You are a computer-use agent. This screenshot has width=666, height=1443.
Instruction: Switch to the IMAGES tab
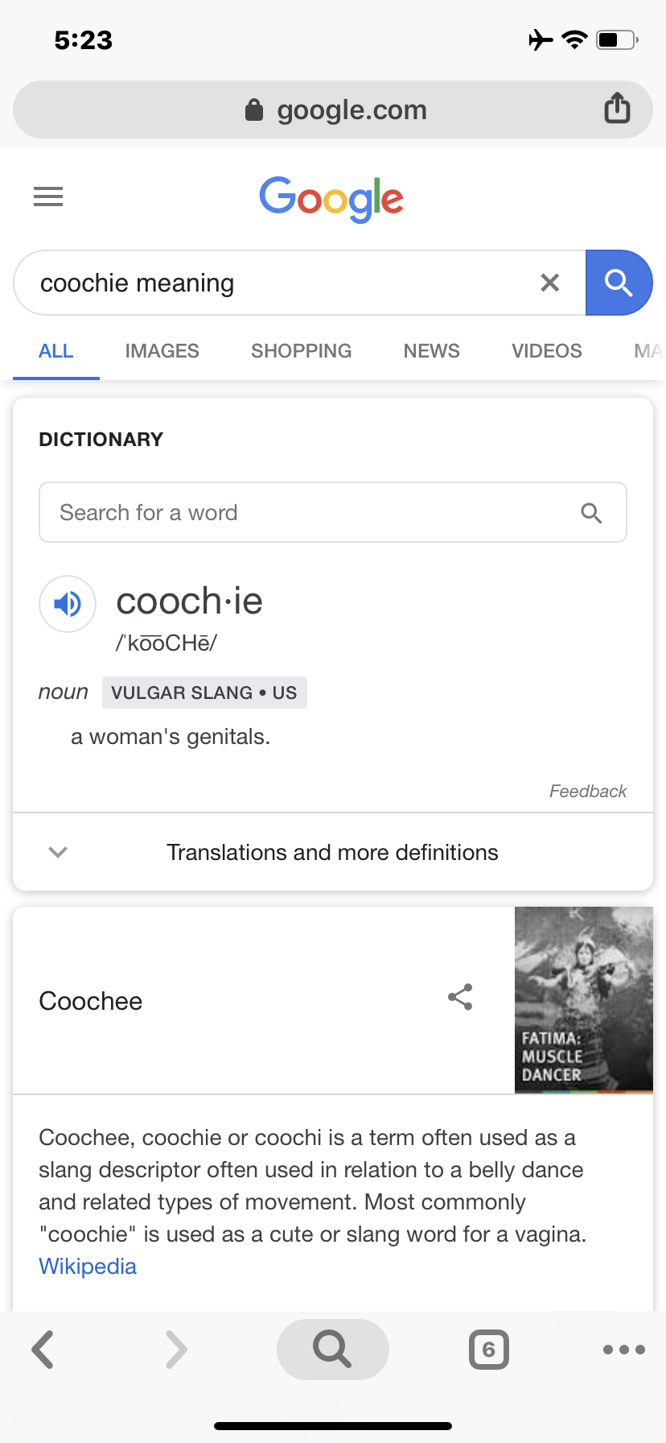pos(162,351)
